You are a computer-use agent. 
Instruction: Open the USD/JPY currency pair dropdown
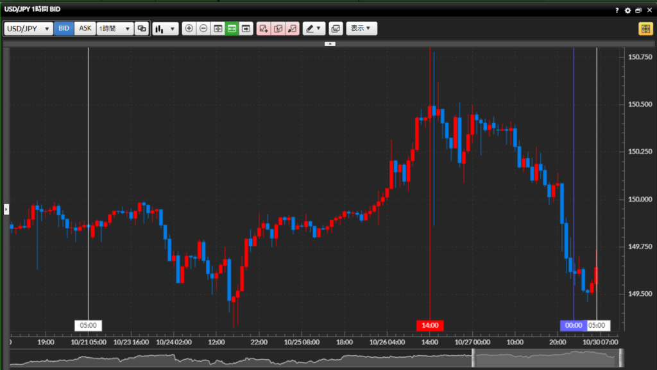click(x=28, y=29)
